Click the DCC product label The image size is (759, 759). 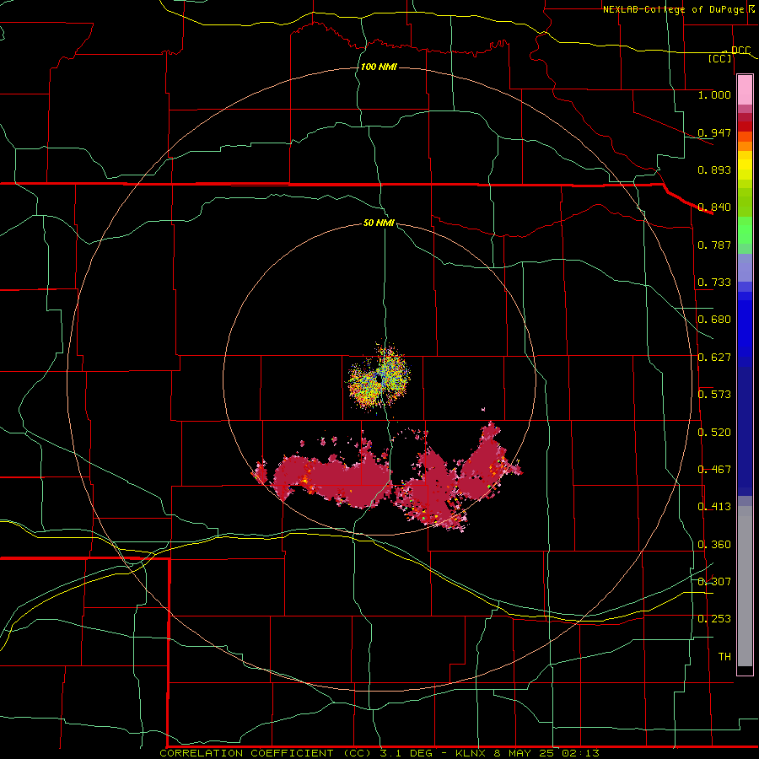(x=740, y=50)
